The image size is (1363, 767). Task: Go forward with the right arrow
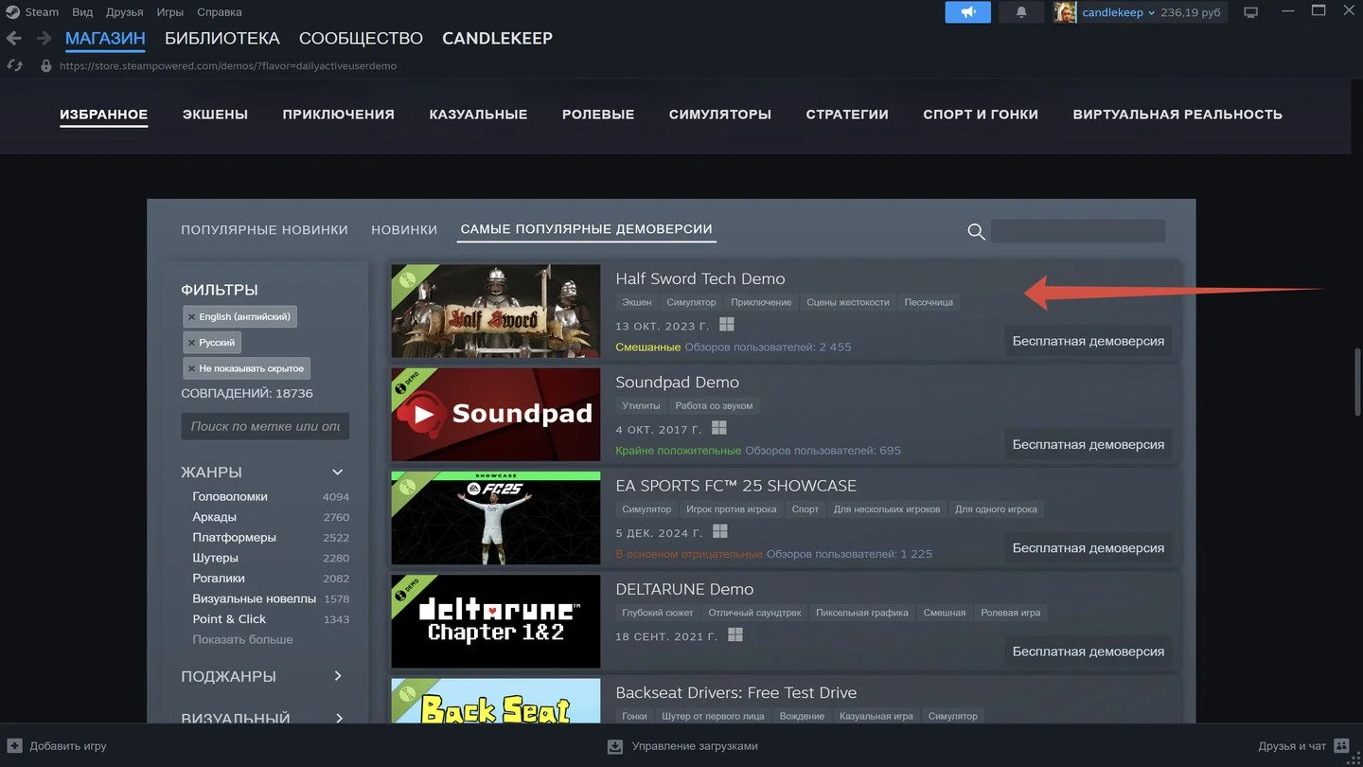click(44, 39)
